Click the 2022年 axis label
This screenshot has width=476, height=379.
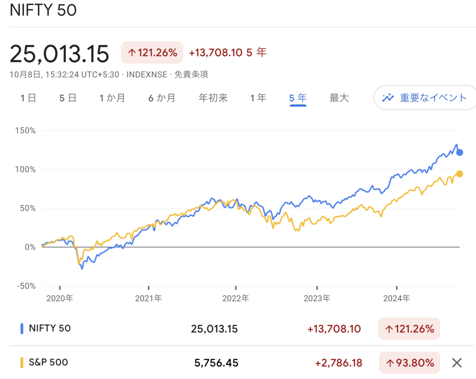[x=236, y=298]
